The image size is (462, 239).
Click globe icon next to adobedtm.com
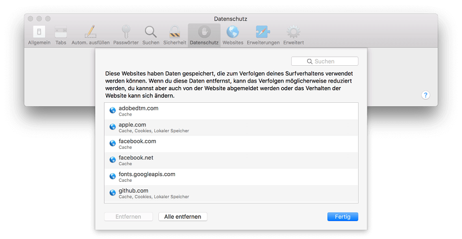pos(113,110)
